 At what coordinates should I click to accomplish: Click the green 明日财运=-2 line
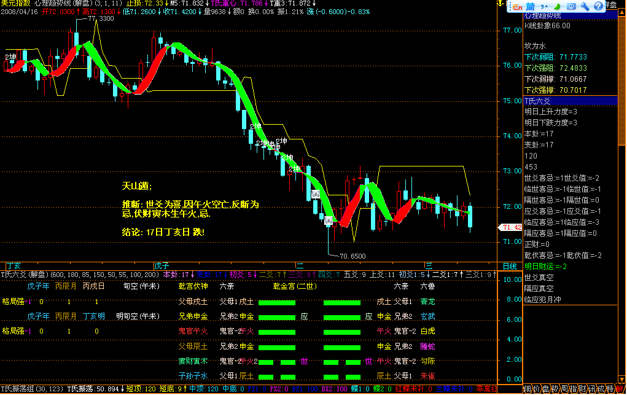click(545, 266)
